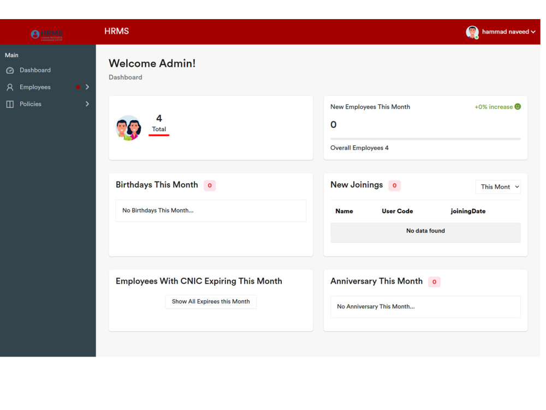The image size is (546, 410).
Task: Click the Main section label in sidebar
Action: 11,55
